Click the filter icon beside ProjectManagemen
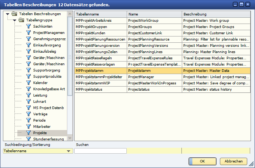This screenshot has height=168, width=255. [x=28, y=32]
